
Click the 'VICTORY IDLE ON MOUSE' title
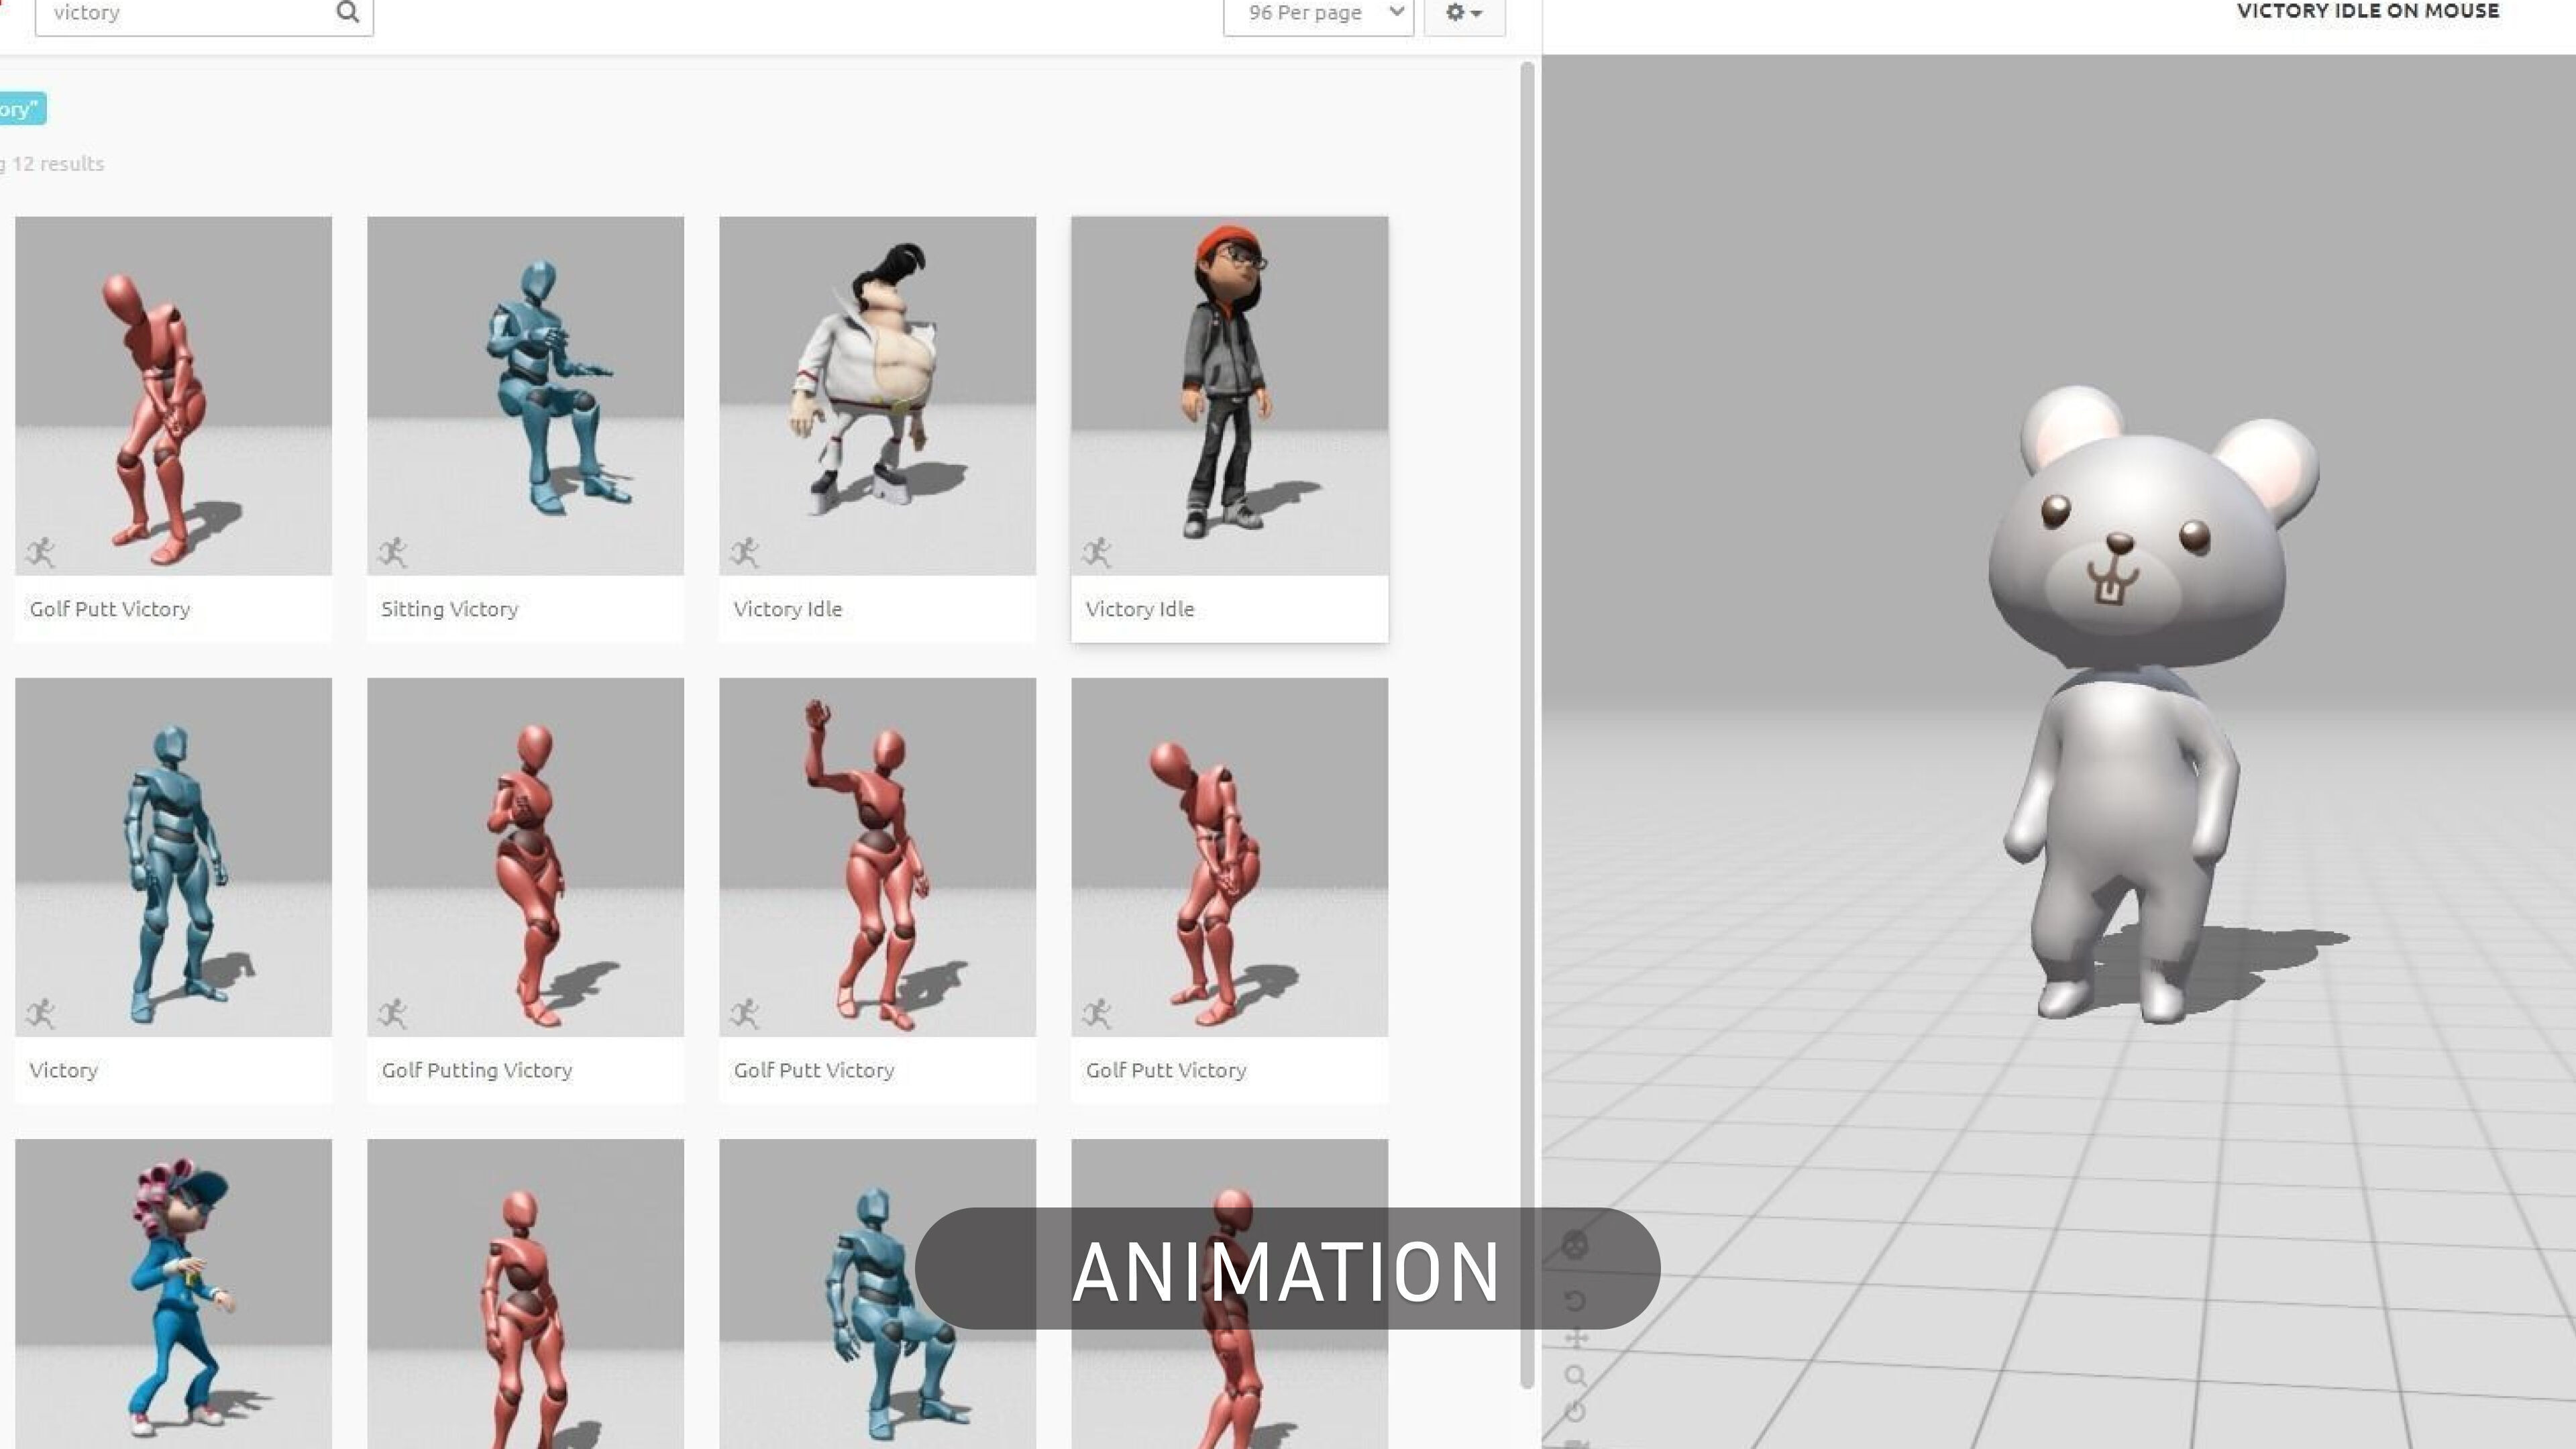pyautogui.click(x=2367, y=11)
